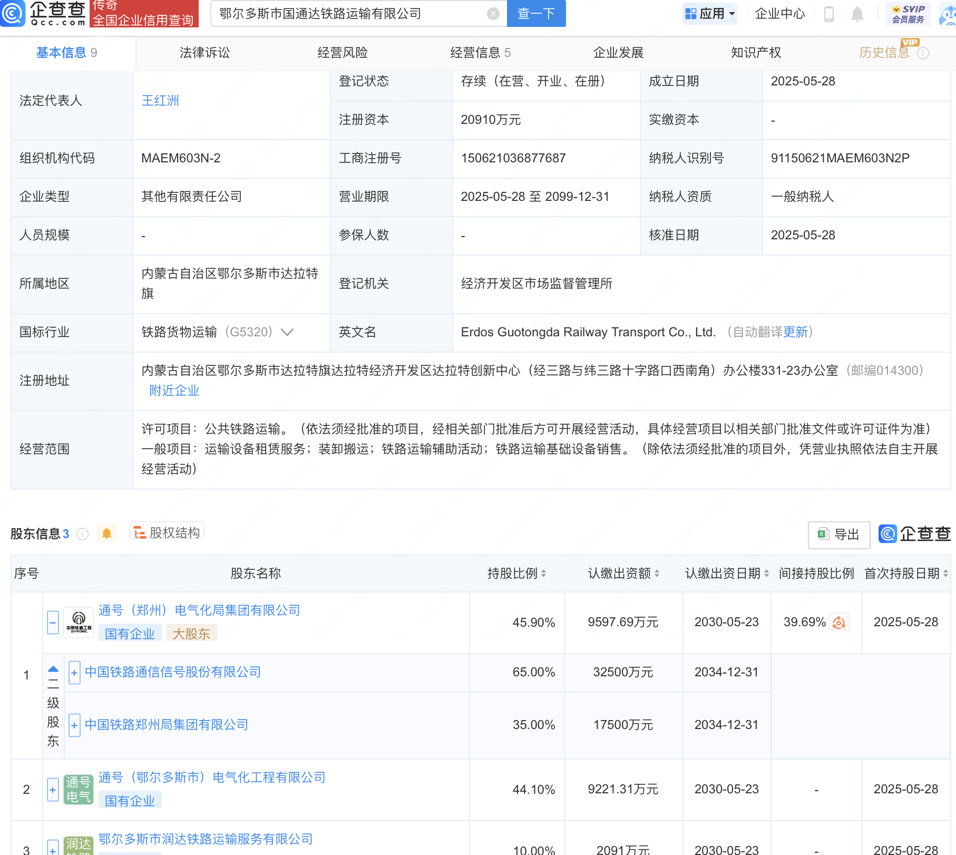Collapse the 通号（郑州）电气化局 shareholder row
The width and height of the screenshot is (956, 855).
tap(53, 623)
